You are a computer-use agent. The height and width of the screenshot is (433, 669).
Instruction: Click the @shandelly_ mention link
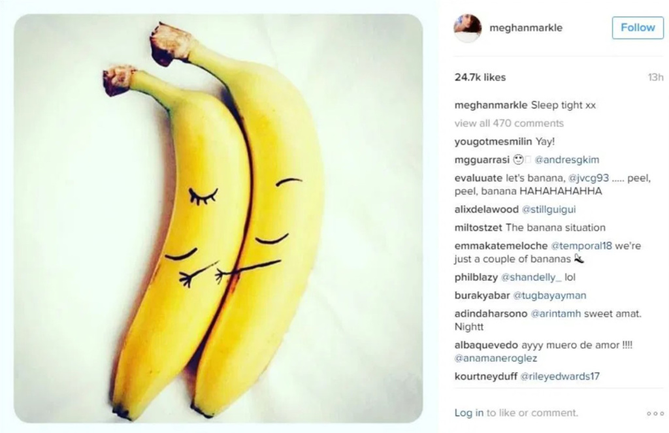click(531, 278)
